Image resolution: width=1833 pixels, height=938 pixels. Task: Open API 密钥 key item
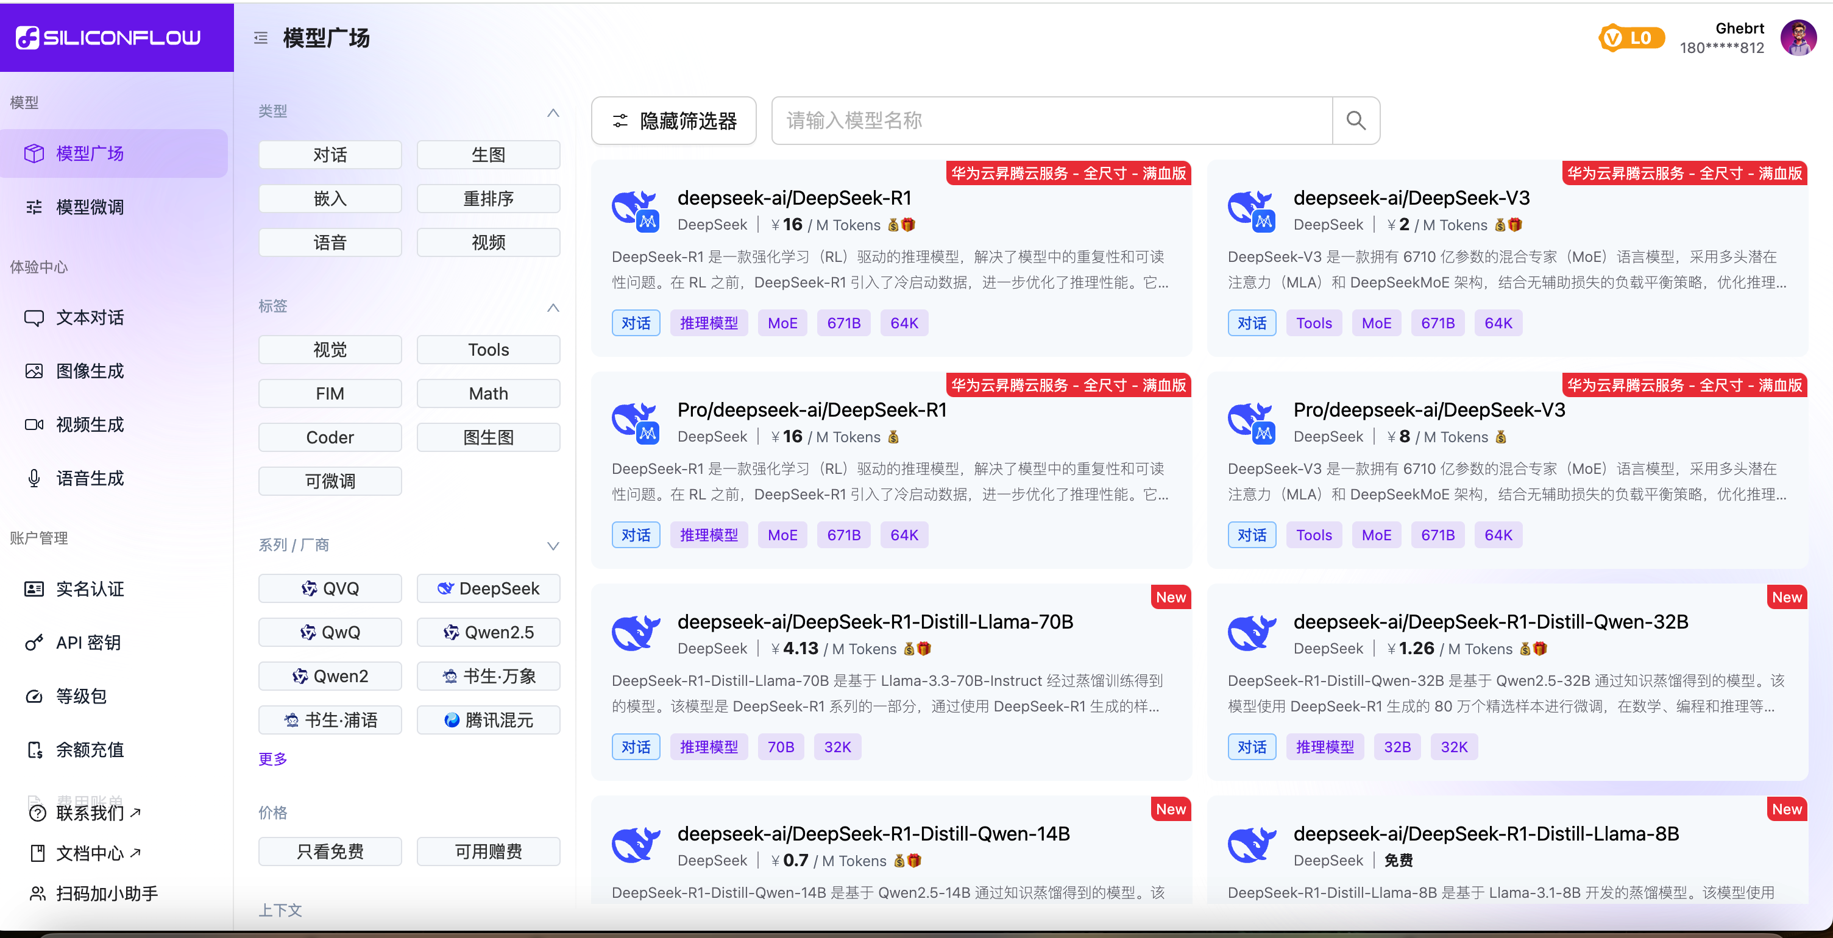pyautogui.click(x=88, y=642)
